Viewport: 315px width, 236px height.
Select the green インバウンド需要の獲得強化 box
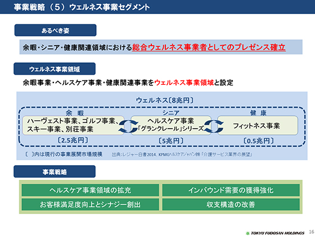pyautogui.click(x=231, y=190)
